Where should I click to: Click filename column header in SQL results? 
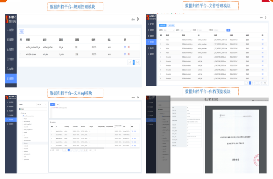click(x=83, y=127)
